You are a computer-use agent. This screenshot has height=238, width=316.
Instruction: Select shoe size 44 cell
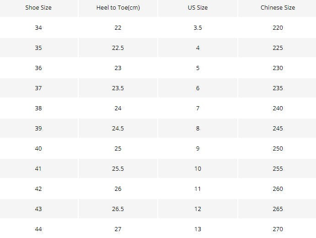tap(38, 229)
